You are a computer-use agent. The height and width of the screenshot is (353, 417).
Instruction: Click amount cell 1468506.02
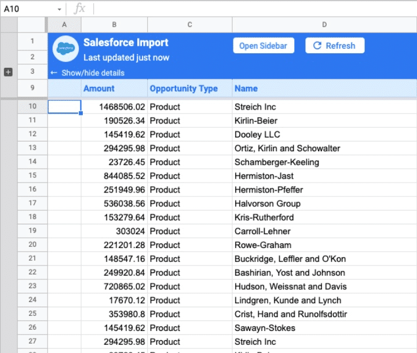114,107
